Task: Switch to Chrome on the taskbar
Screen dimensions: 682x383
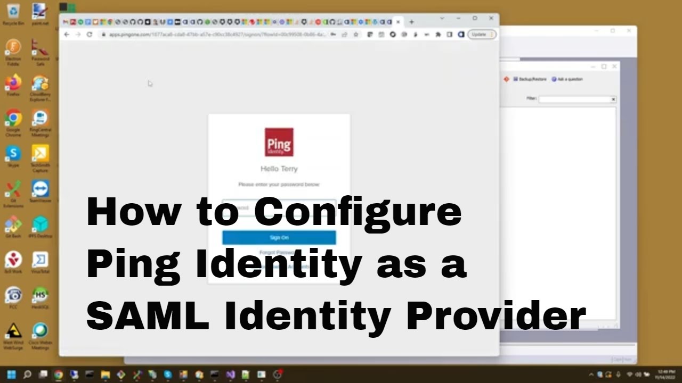Action: click(x=59, y=374)
